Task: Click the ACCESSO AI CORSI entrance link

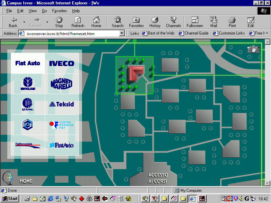Action: pyautogui.click(x=158, y=178)
